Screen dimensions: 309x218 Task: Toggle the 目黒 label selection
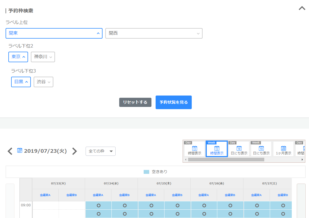pyautogui.click(x=21, y=82)
